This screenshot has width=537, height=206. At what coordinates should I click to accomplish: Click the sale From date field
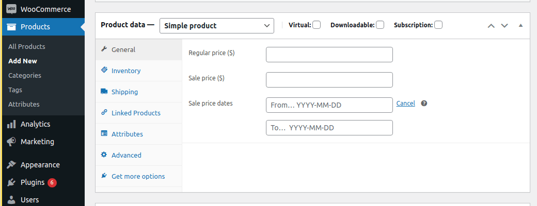pos(329,105)
